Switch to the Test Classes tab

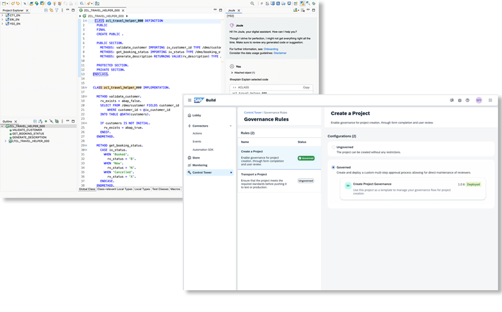160,189
